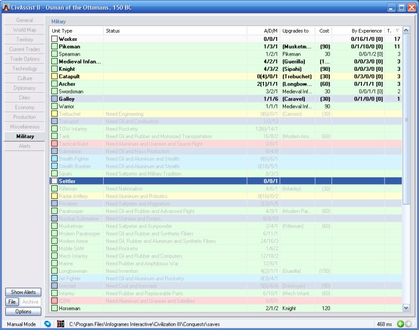419x330 pixels.
Task: Click the File button
Action: pos(12,302)
